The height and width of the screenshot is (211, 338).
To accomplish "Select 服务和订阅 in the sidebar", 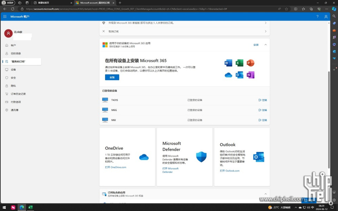I will point(21,61).
